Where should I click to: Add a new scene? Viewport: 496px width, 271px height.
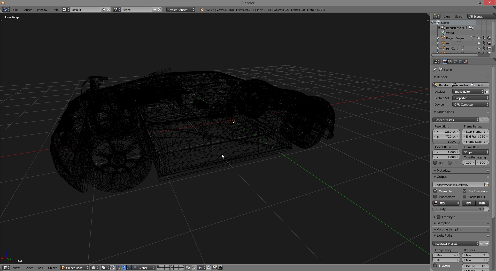[154, 10]
